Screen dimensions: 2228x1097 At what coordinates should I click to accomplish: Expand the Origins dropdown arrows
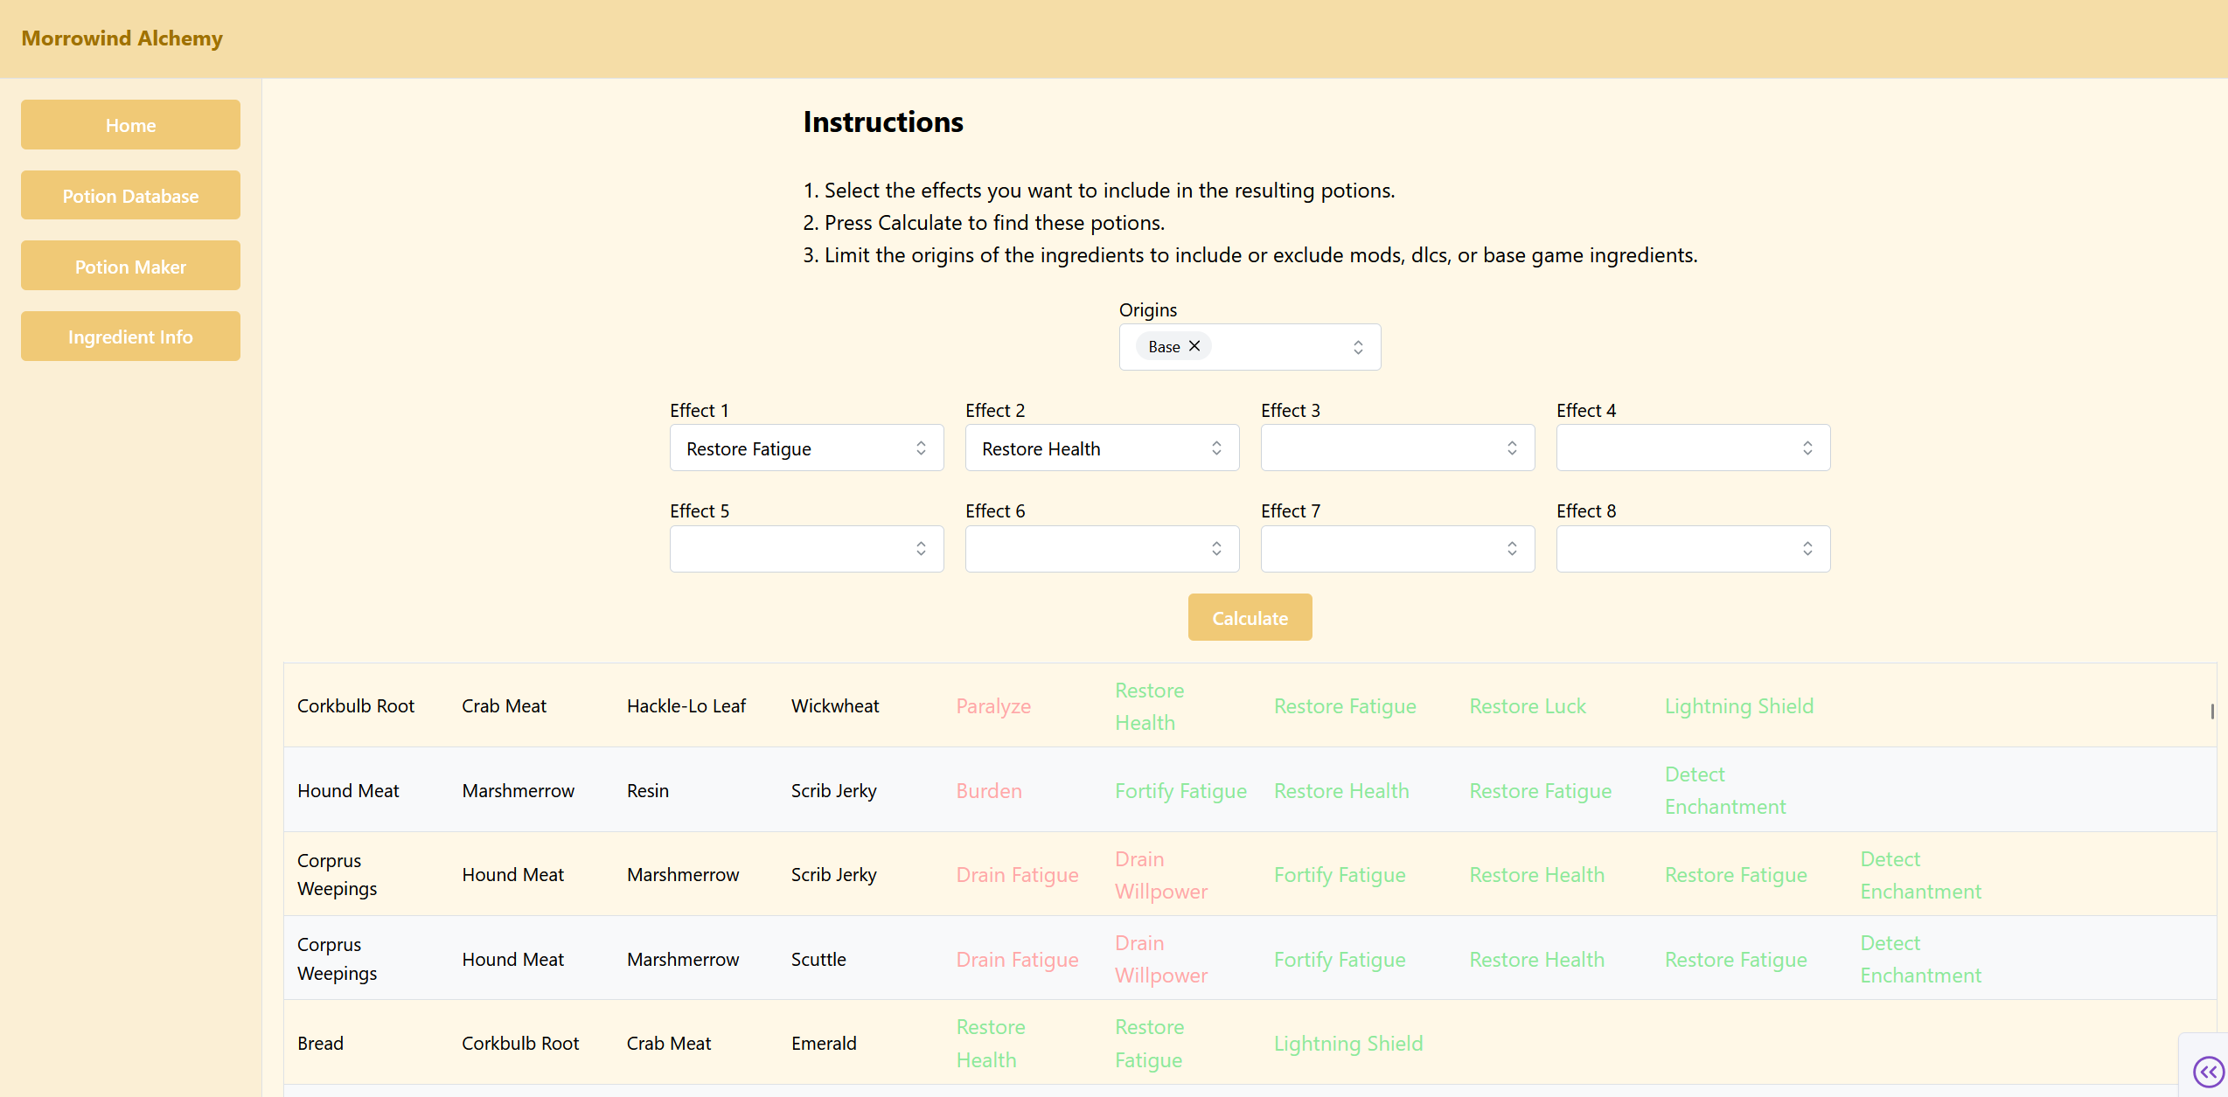tap(1358, 347)
